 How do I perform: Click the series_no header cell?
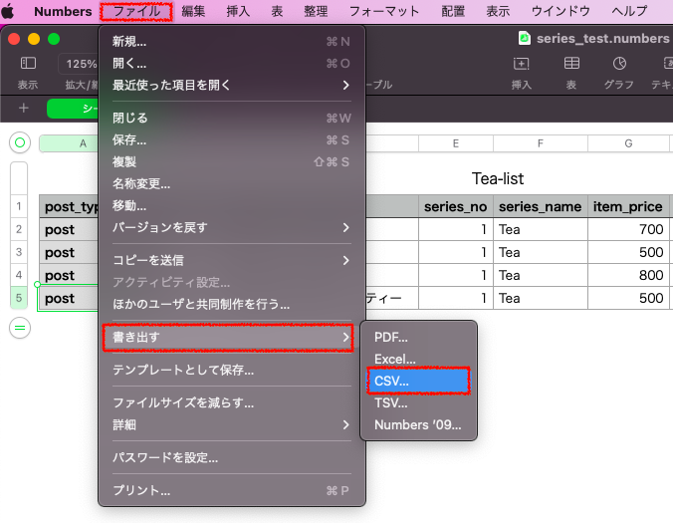tap(456, 206)
